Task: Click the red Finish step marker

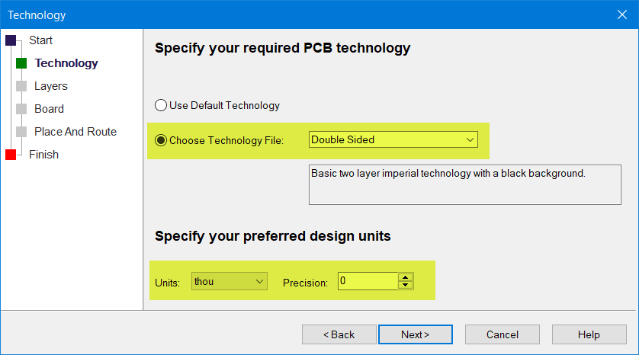Action: pos(11,155)
